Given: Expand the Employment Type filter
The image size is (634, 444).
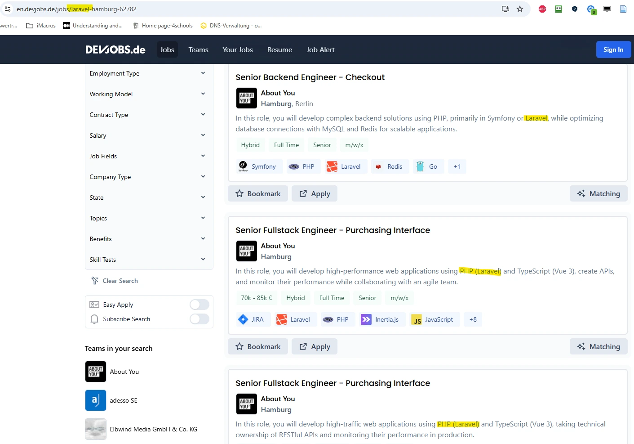Looking at the screenshot, I should [148, 73].
